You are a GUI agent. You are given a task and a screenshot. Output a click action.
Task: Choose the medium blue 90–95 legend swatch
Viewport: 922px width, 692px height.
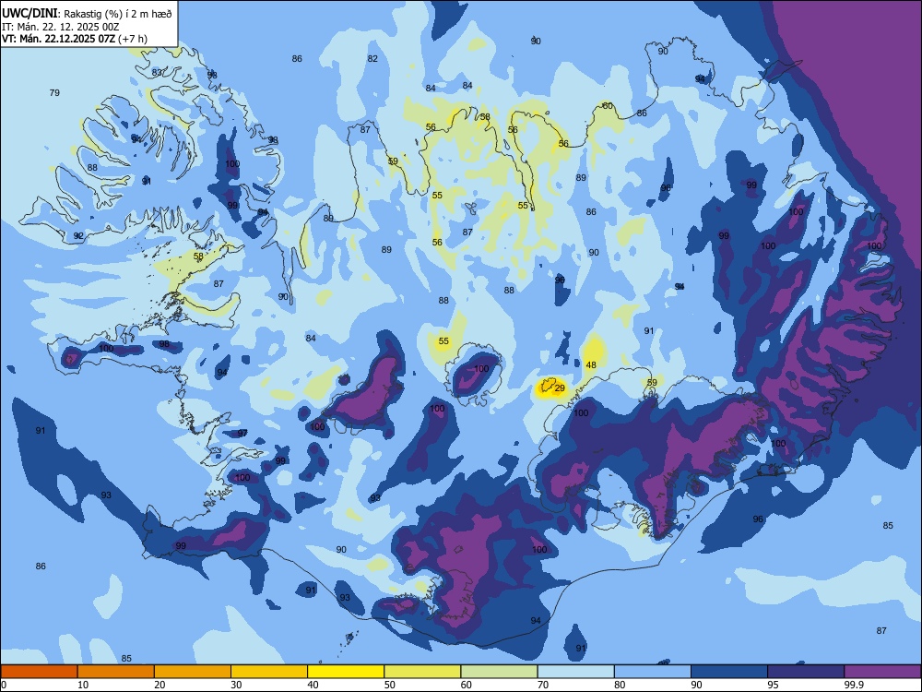point(729,672)
